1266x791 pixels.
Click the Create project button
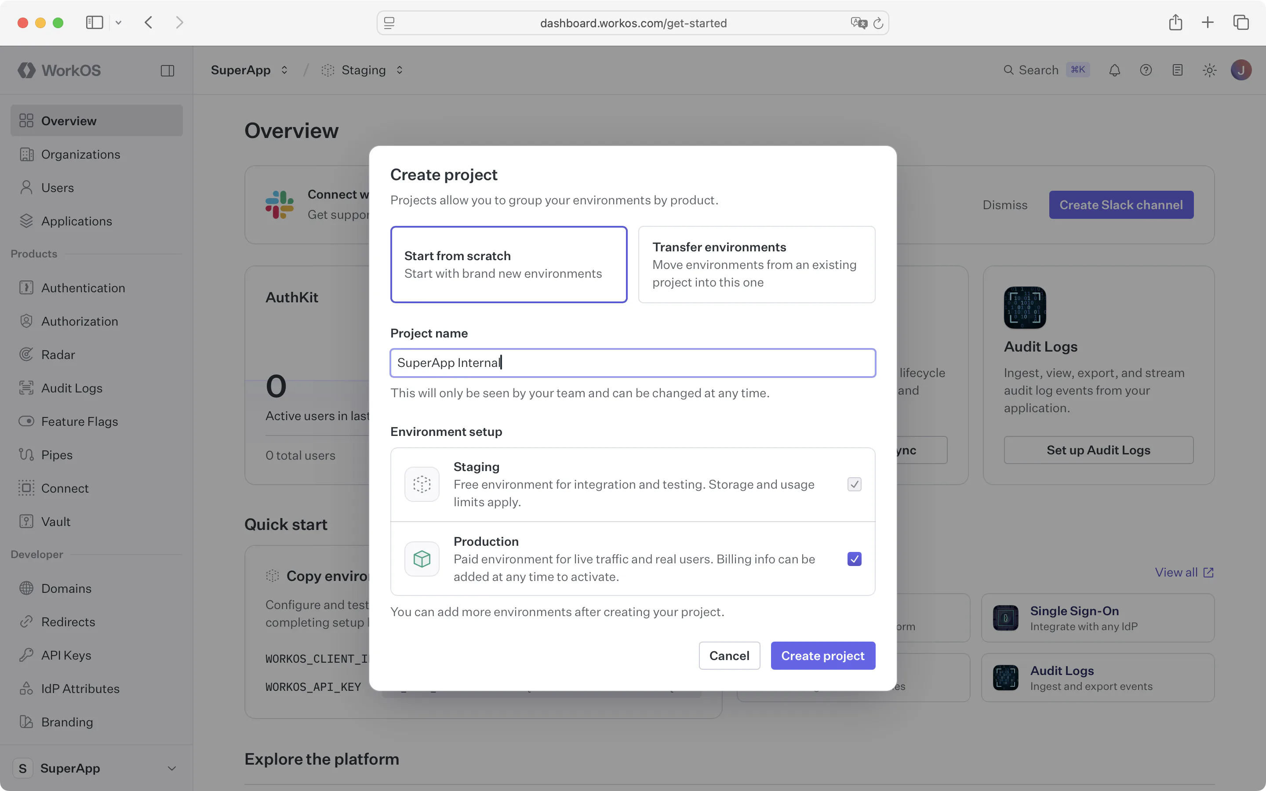pyautogui.click(x=823, y=656)
